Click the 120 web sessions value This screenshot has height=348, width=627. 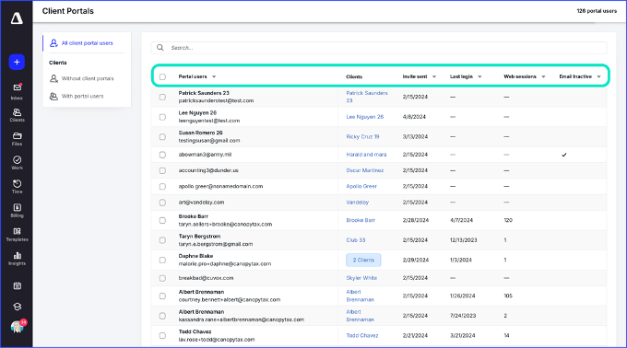pos(508,220)
